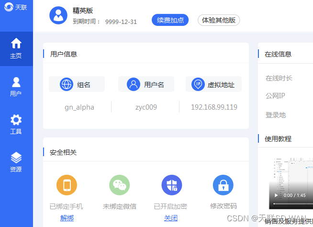313x227 pixels.
Task: Open the 工具 gear tab
Action: 16,124
